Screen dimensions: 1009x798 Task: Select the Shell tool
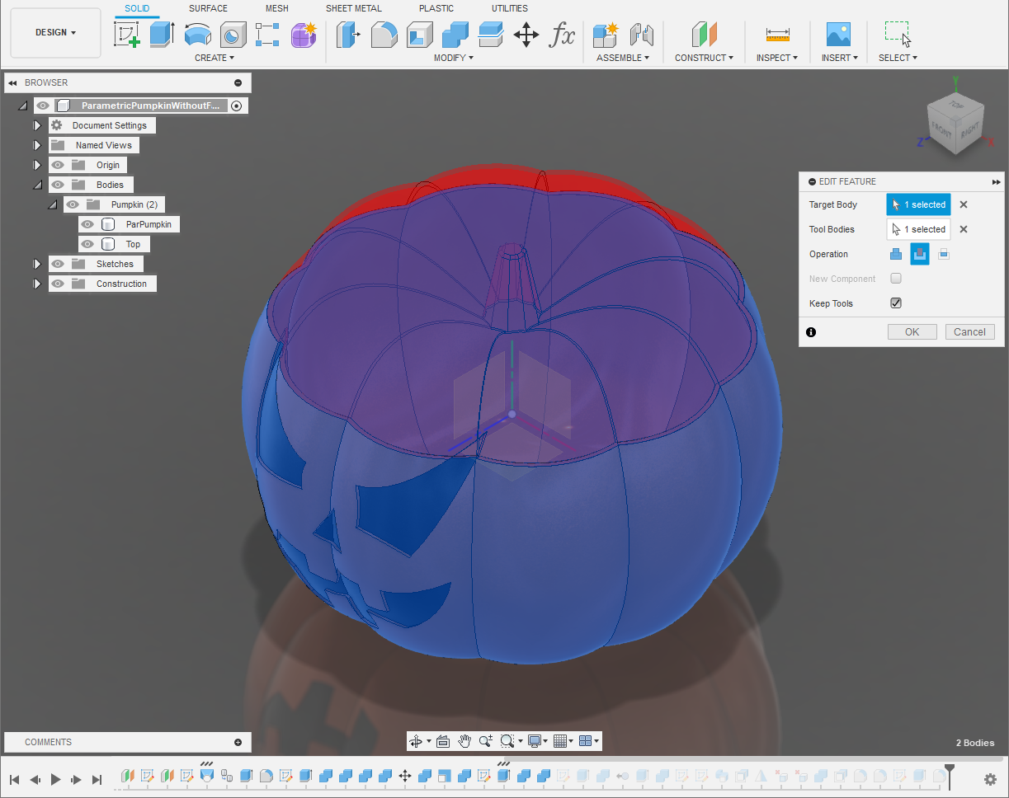tap(419, 35)
